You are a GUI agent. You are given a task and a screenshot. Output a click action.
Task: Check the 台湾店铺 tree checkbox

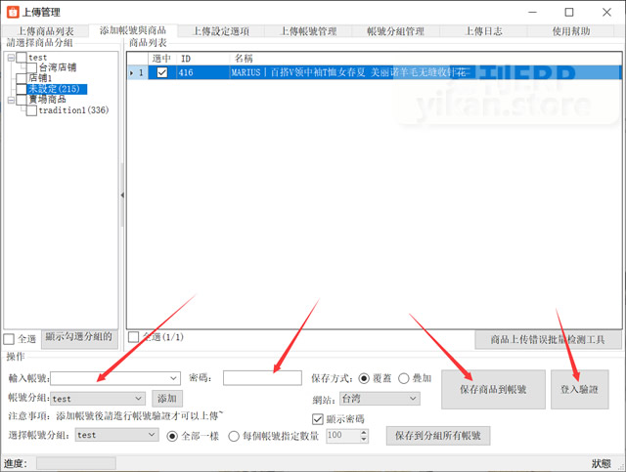pyautogui.click(x=32, y=68)
